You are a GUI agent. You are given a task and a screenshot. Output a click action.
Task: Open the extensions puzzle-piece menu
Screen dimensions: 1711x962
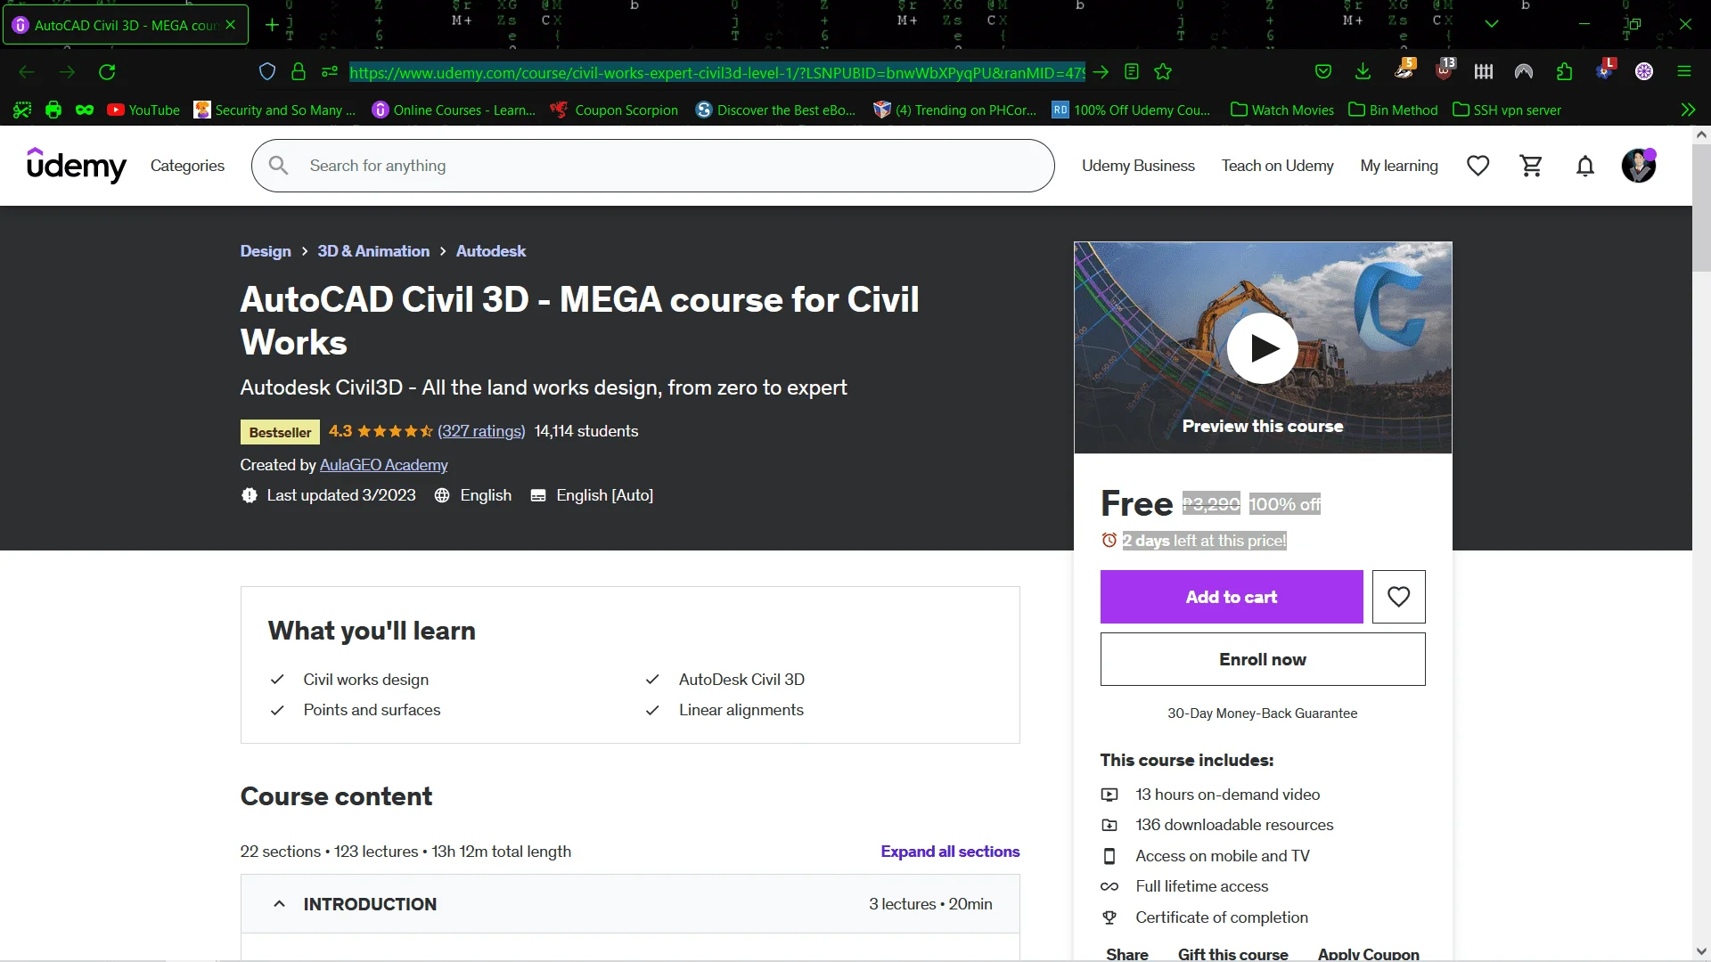coord(1565,72)
